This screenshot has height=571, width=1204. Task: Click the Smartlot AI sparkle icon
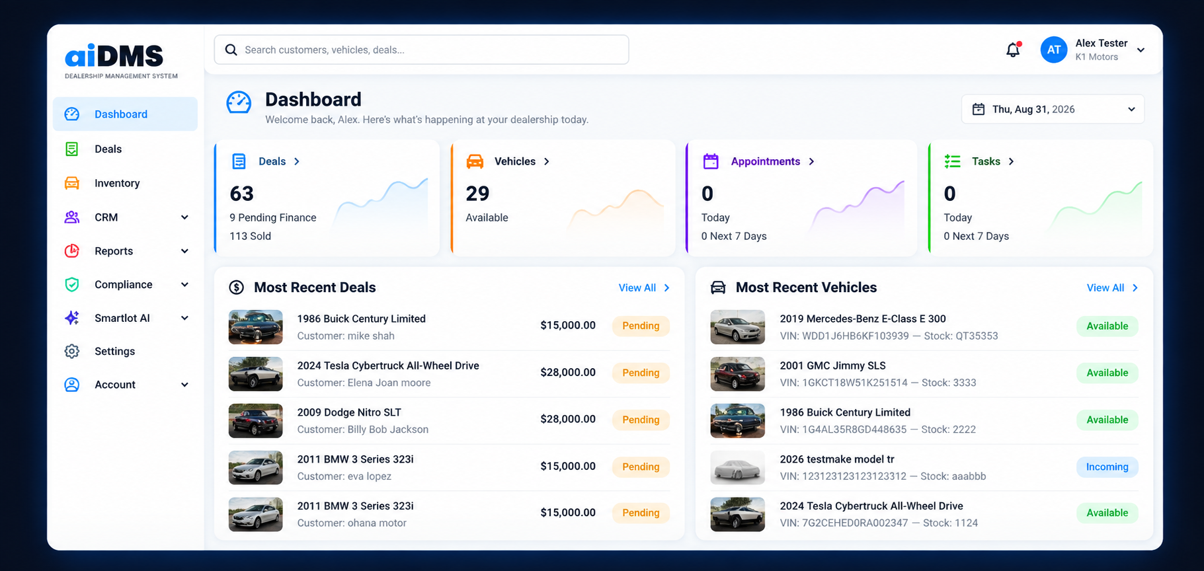coord(72,318)
